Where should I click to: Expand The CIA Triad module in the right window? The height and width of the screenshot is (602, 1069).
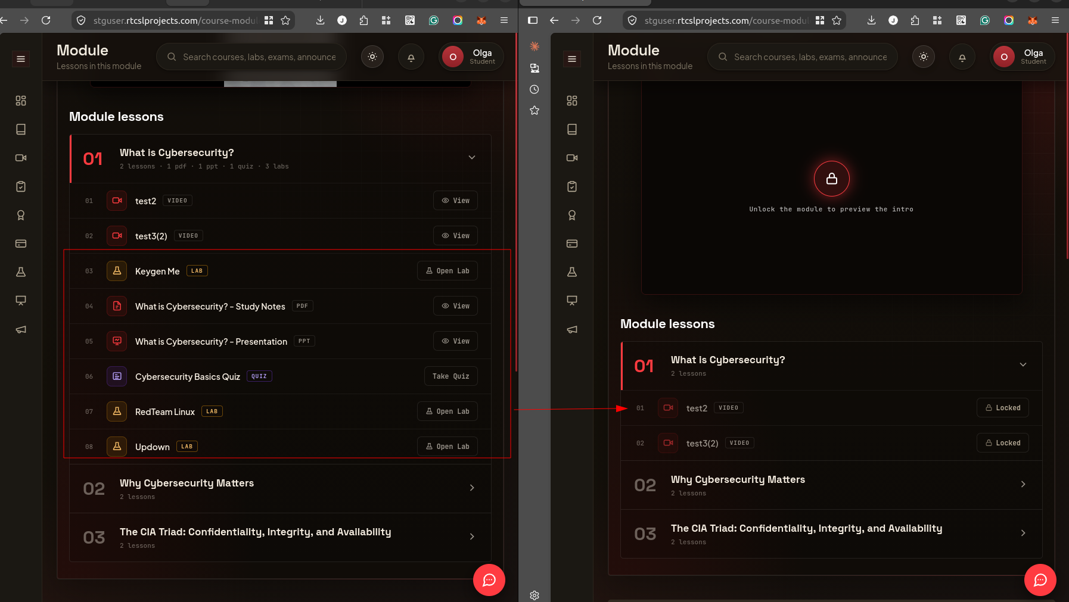coord(831,534)
